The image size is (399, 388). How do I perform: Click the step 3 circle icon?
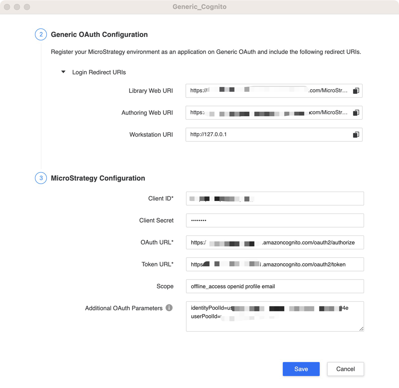pos(41,178)
